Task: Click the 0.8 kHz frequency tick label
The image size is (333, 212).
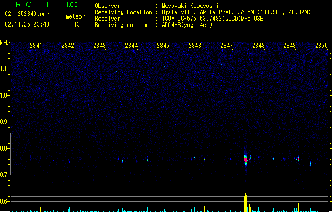Action: (4, 148)
